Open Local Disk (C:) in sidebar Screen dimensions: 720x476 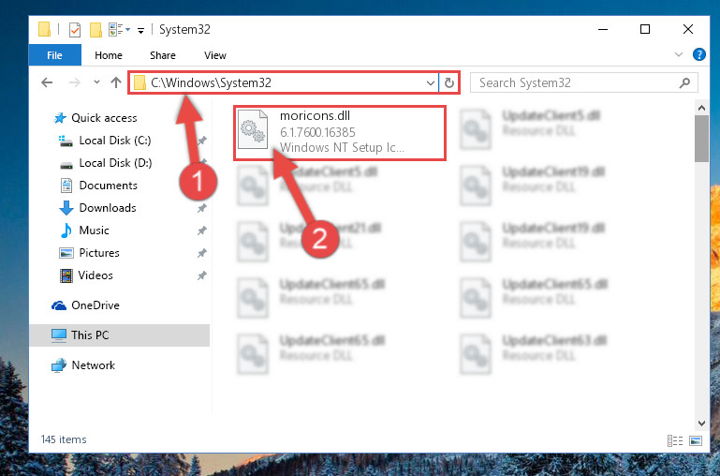point(115,141)
